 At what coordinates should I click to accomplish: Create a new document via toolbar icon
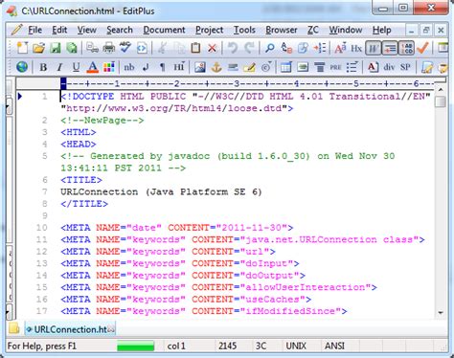[x=22, y=48]
